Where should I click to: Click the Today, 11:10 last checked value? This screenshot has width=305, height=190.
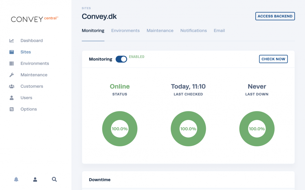[188, 87]
